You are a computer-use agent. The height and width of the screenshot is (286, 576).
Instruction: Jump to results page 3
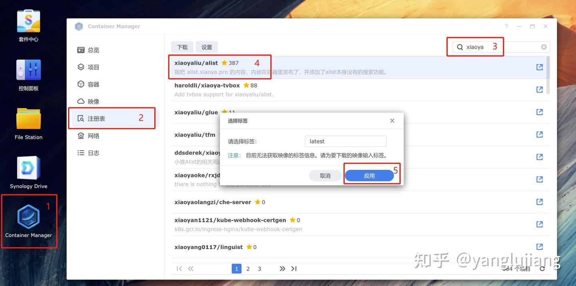pos(259,268)
